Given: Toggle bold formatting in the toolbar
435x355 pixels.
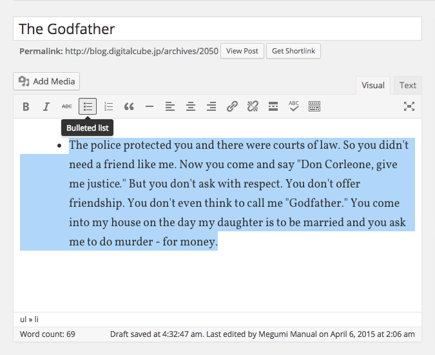Looking at the screenshot, I should (x=26, y=107).
